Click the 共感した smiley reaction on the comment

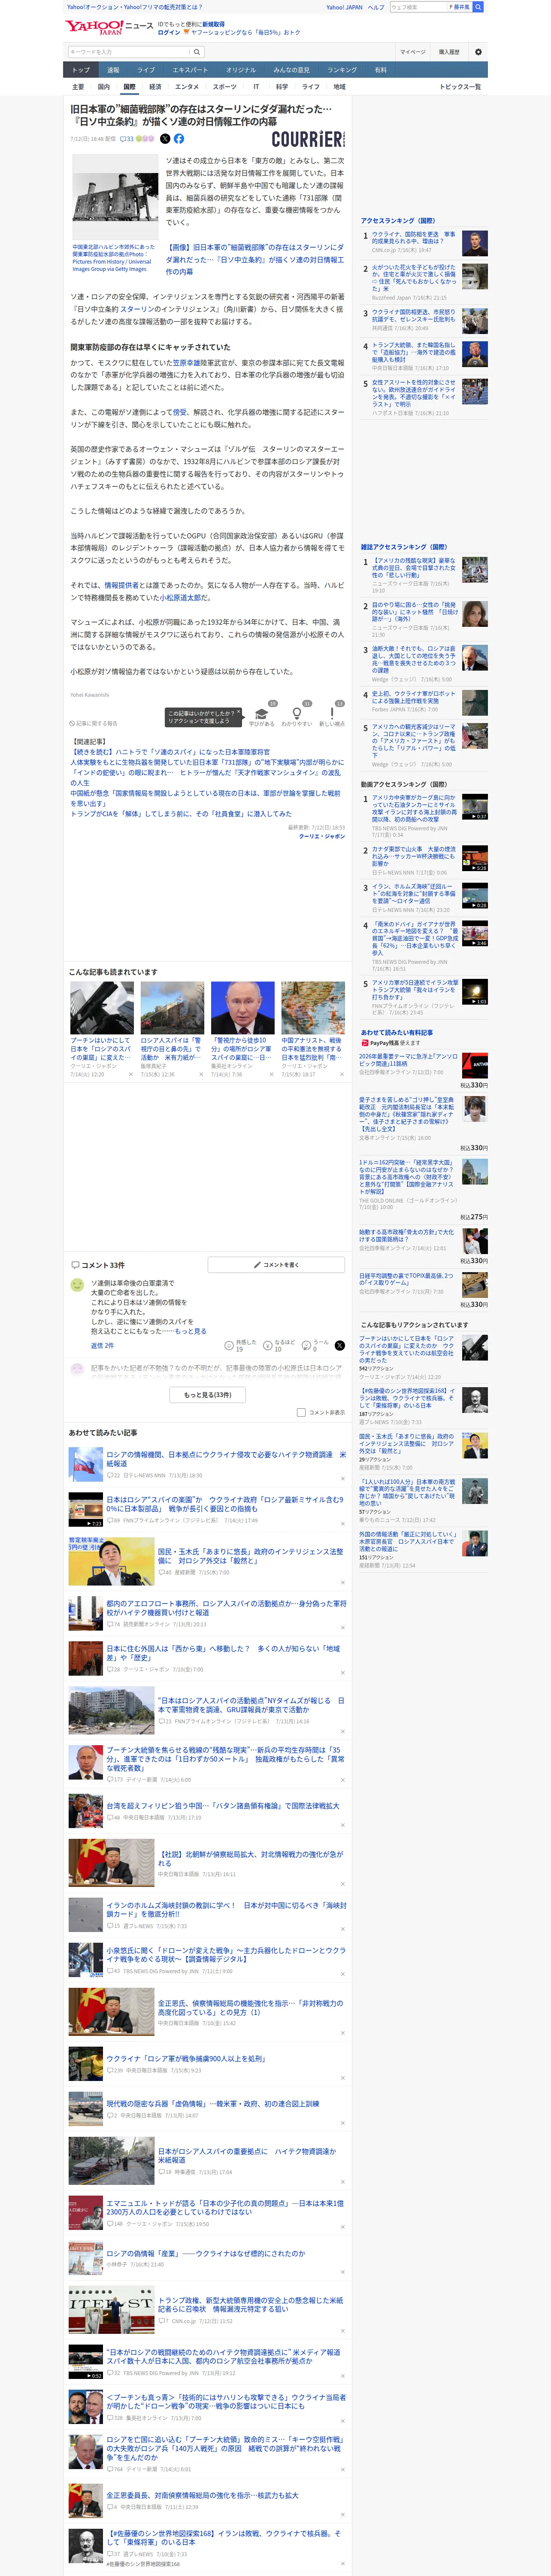(229, 1346)
